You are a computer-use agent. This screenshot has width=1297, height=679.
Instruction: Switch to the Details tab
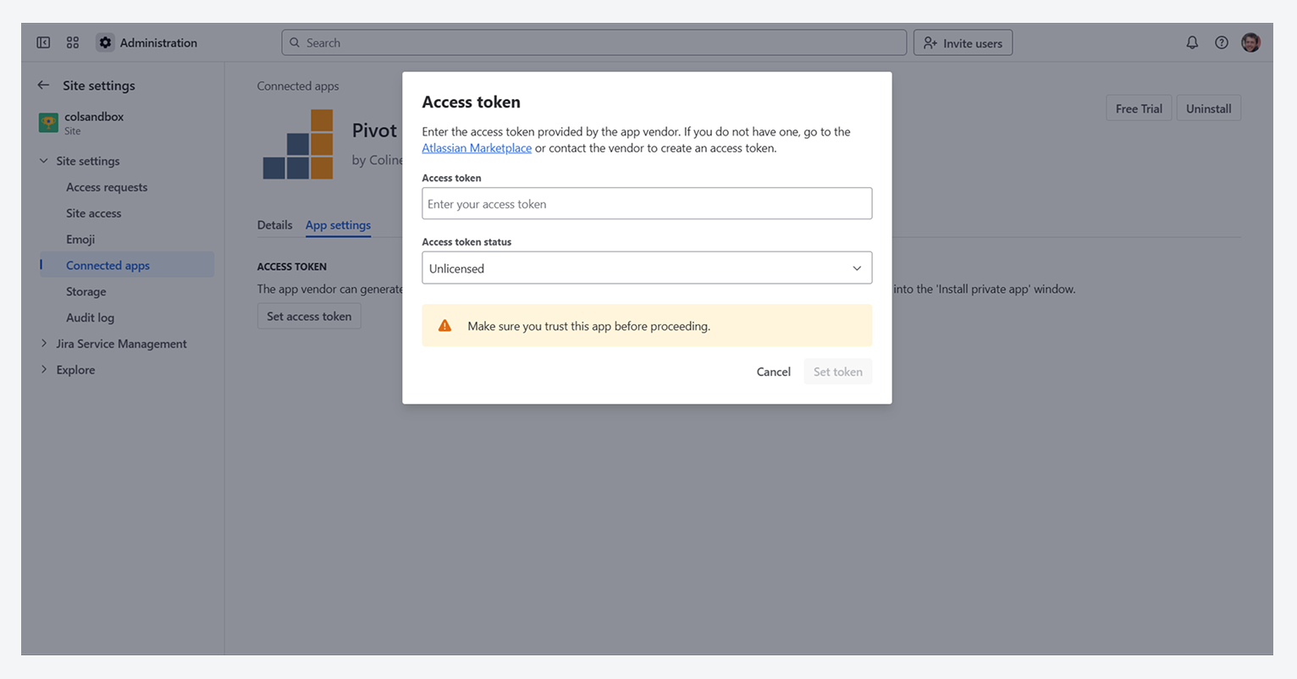pyautogui.click(x=274, y=225)
